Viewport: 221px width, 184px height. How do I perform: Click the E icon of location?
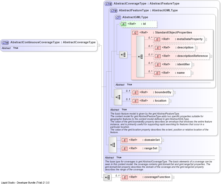tap(135, 101)
